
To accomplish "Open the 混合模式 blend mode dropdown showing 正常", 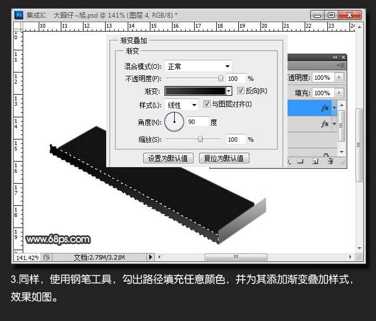I will 198,66.
